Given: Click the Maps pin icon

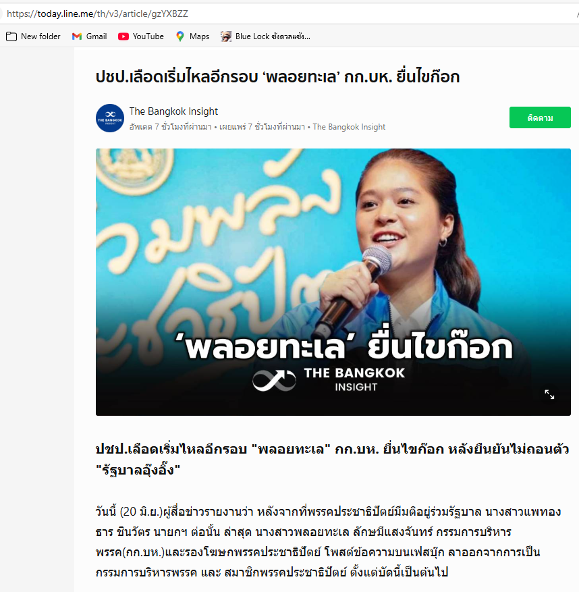Looking at the screenshot, I should coord(180,36).
